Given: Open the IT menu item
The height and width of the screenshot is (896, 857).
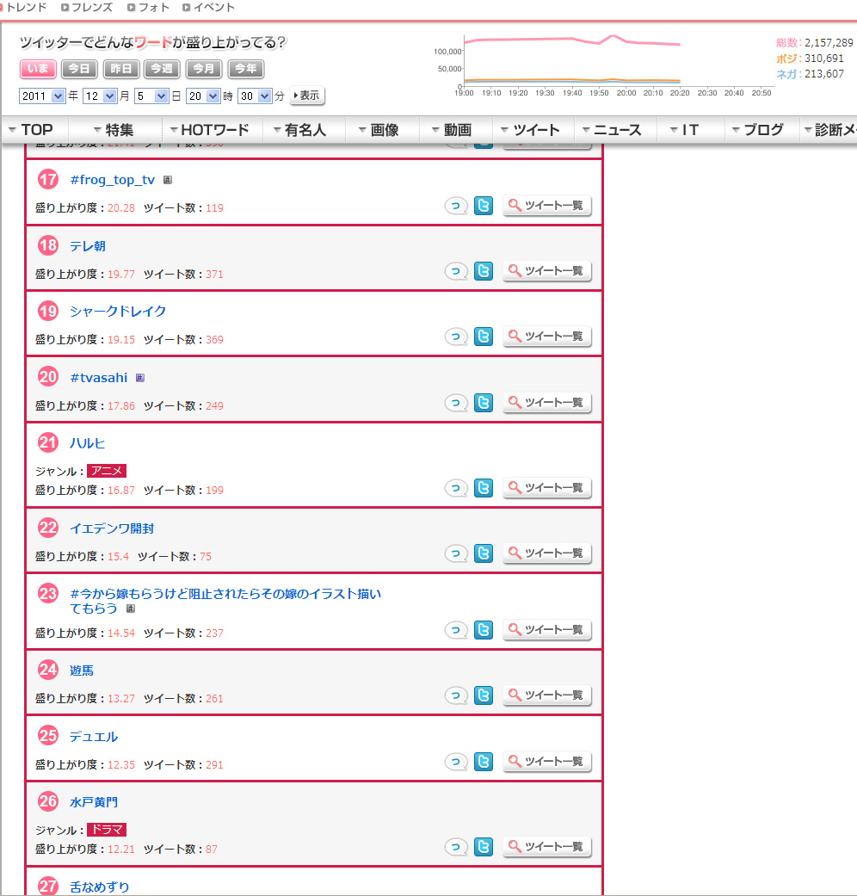Looking at the screenshot, I should coord(684,130).
